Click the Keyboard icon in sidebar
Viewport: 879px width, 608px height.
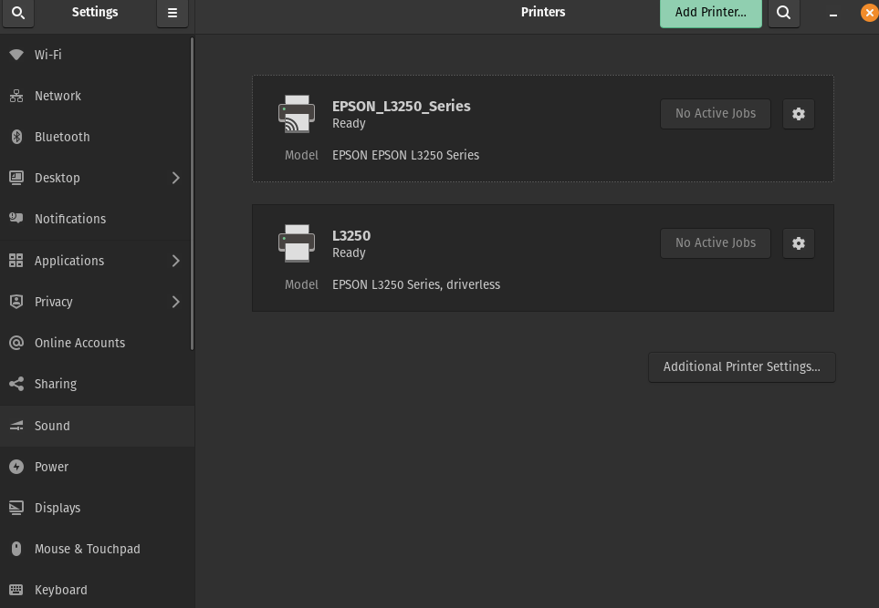[16, 590]
